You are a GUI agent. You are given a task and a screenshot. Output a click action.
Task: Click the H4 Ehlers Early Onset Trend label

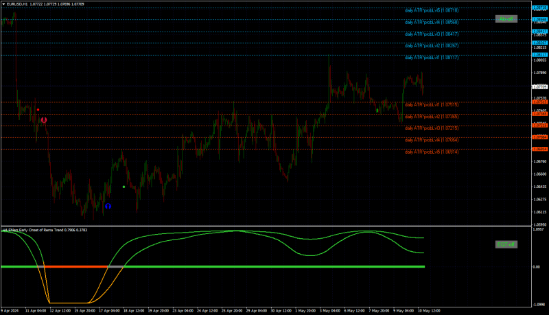click(45, 230)
